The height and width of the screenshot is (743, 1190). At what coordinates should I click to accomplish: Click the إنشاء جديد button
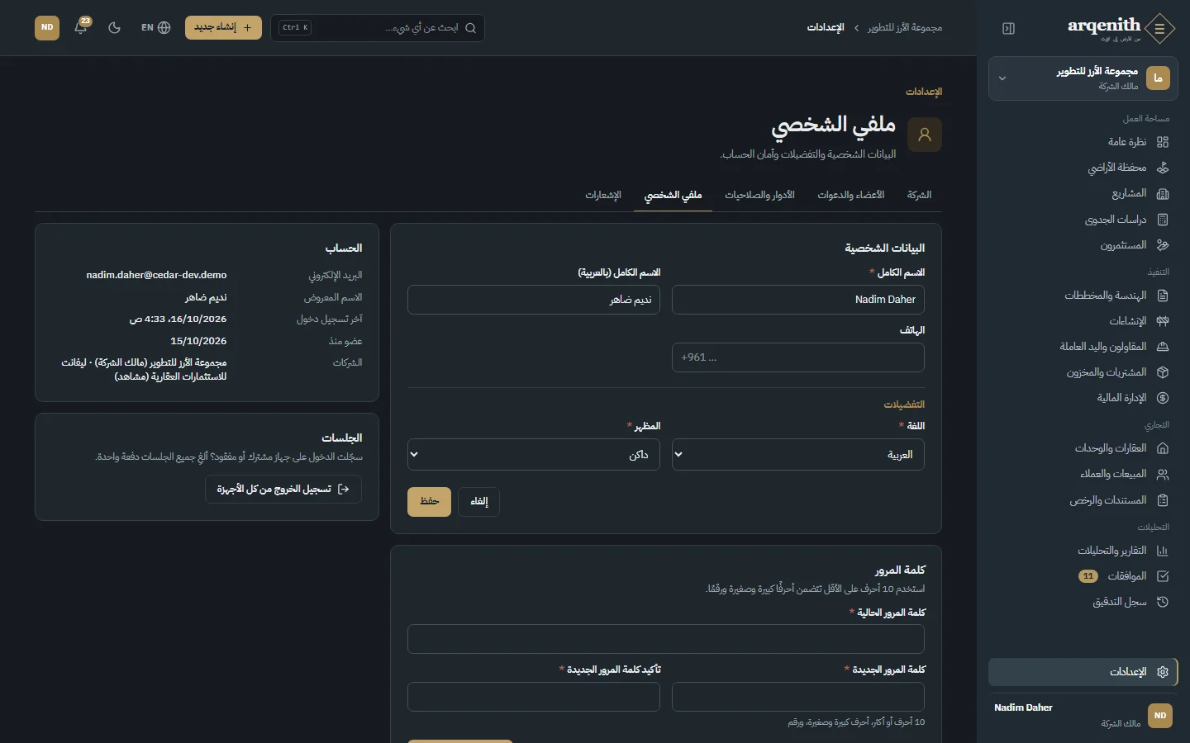pos(223,27)
